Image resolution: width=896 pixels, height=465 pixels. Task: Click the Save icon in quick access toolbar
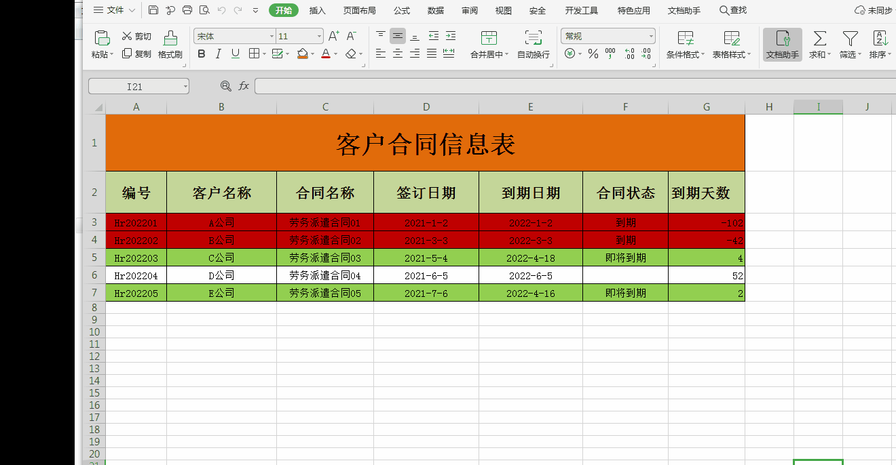(x=153, y=10)
